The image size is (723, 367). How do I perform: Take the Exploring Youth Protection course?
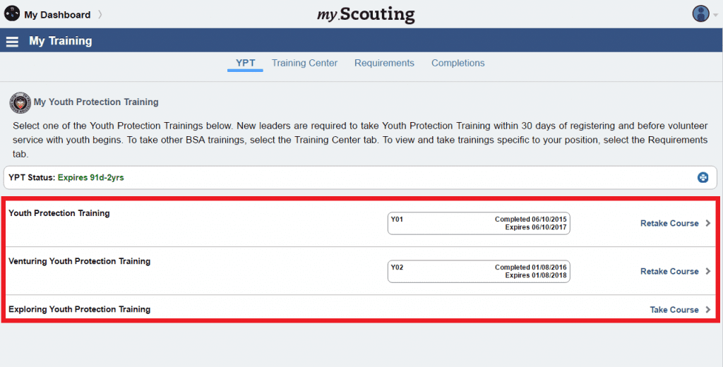click(x=674, y=310)
